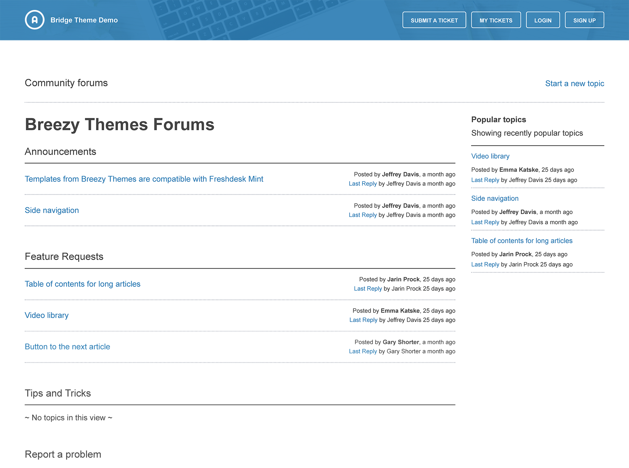Image resolution: width=629 pixels, height=468 pixels.
Task: Click the Bridge Theme Demo logo icon
Action: coord(34,20)
